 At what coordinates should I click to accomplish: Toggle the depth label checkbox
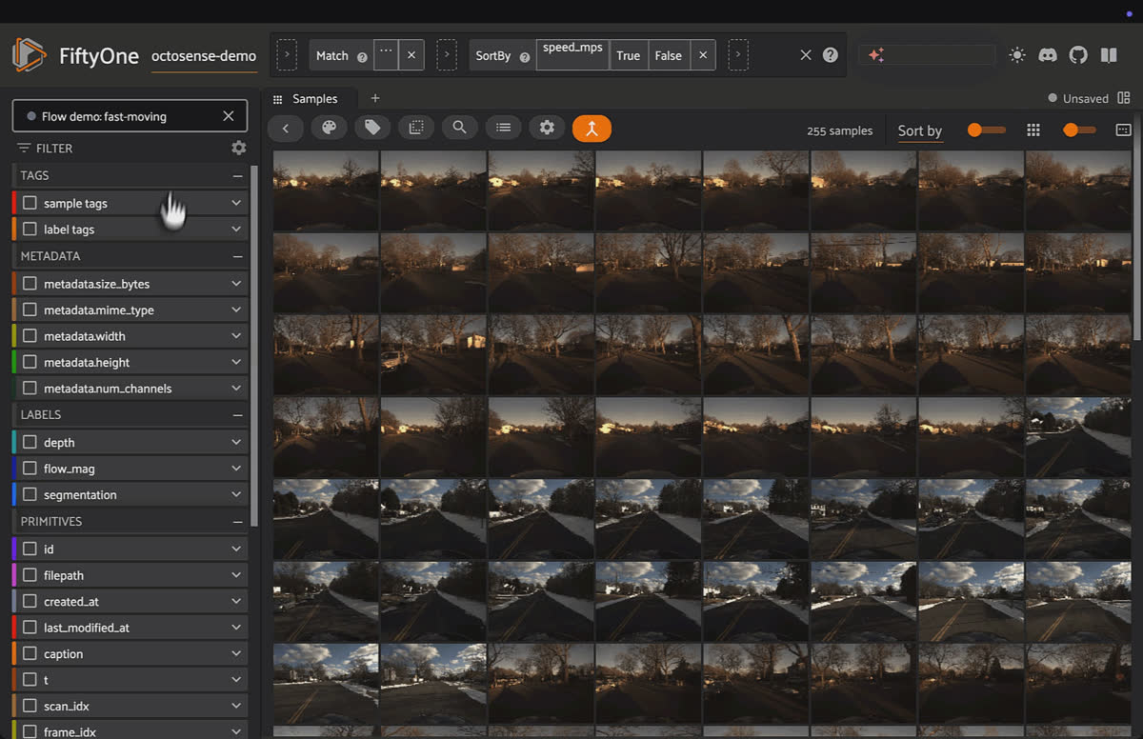click(30, 442)
